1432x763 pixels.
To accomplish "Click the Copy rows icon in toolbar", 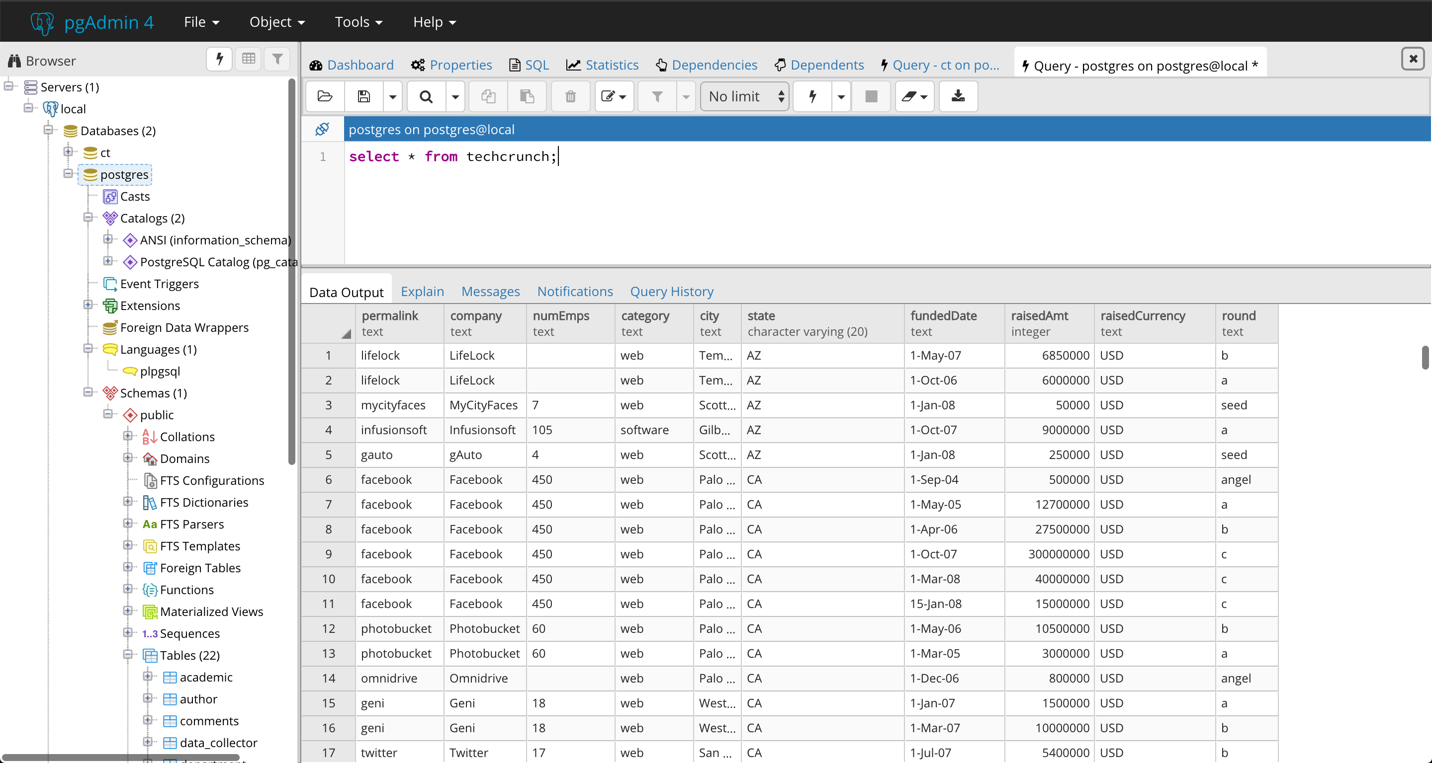I will (x=488, y=95).
